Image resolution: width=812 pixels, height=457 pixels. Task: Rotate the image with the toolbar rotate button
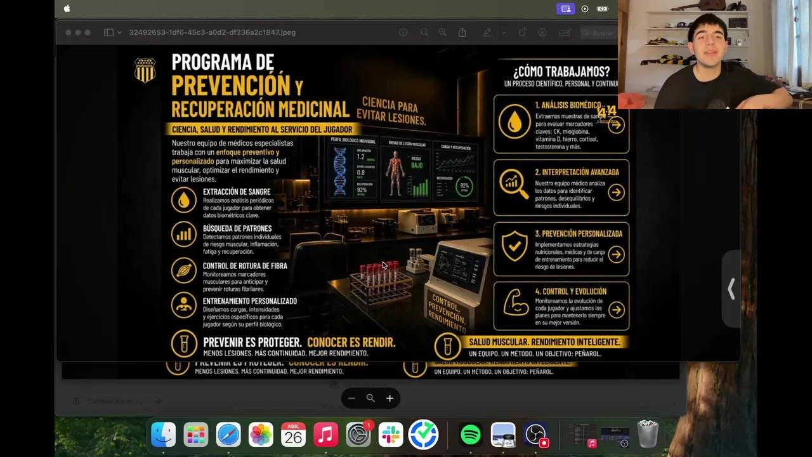point(523,32)
